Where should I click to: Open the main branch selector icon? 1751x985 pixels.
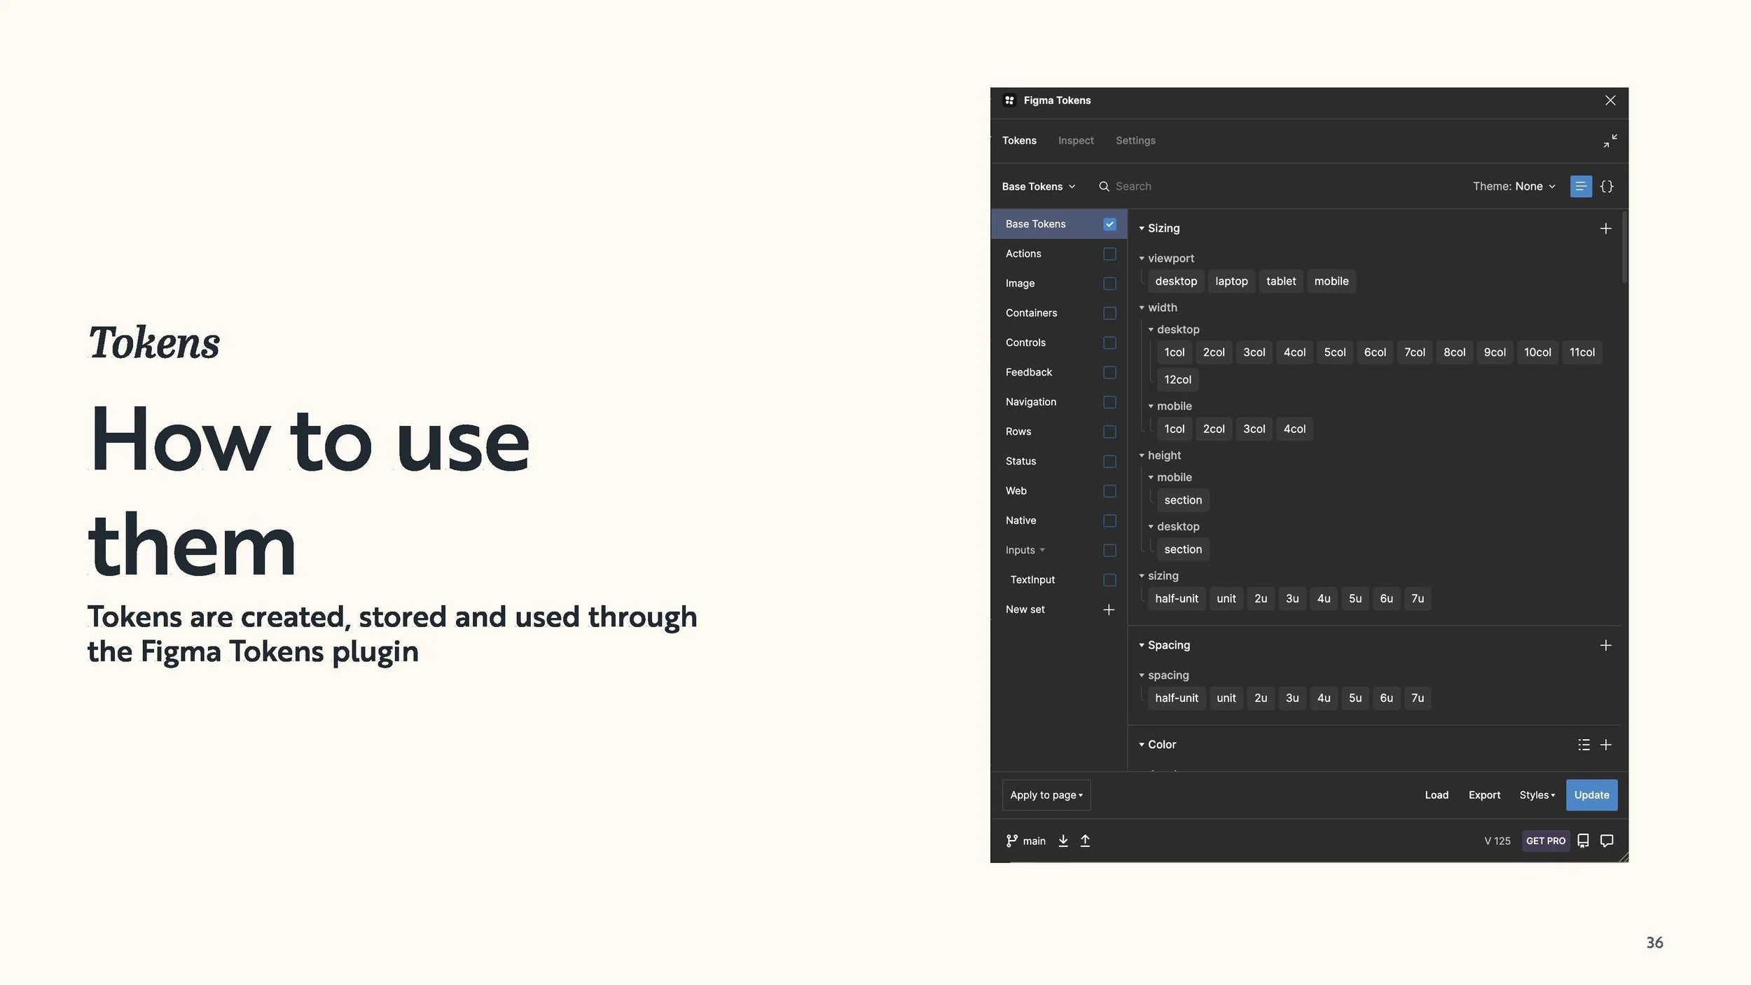tap(1011, 841)
